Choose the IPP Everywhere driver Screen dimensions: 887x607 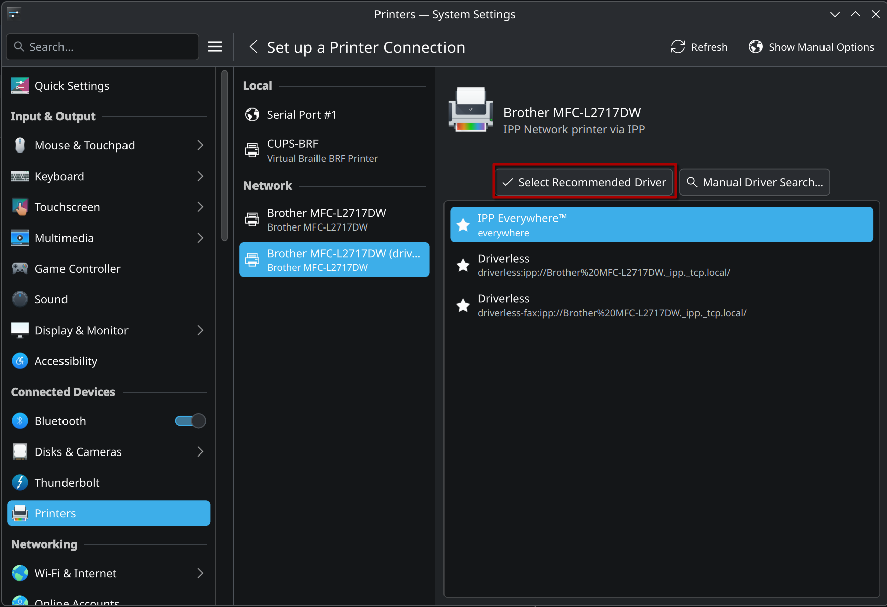point(661,225)
